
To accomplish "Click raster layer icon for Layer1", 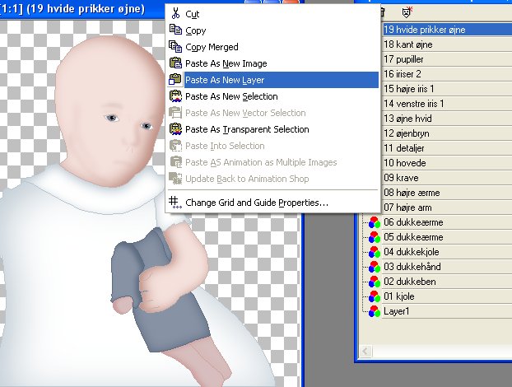I will [374, 311].
